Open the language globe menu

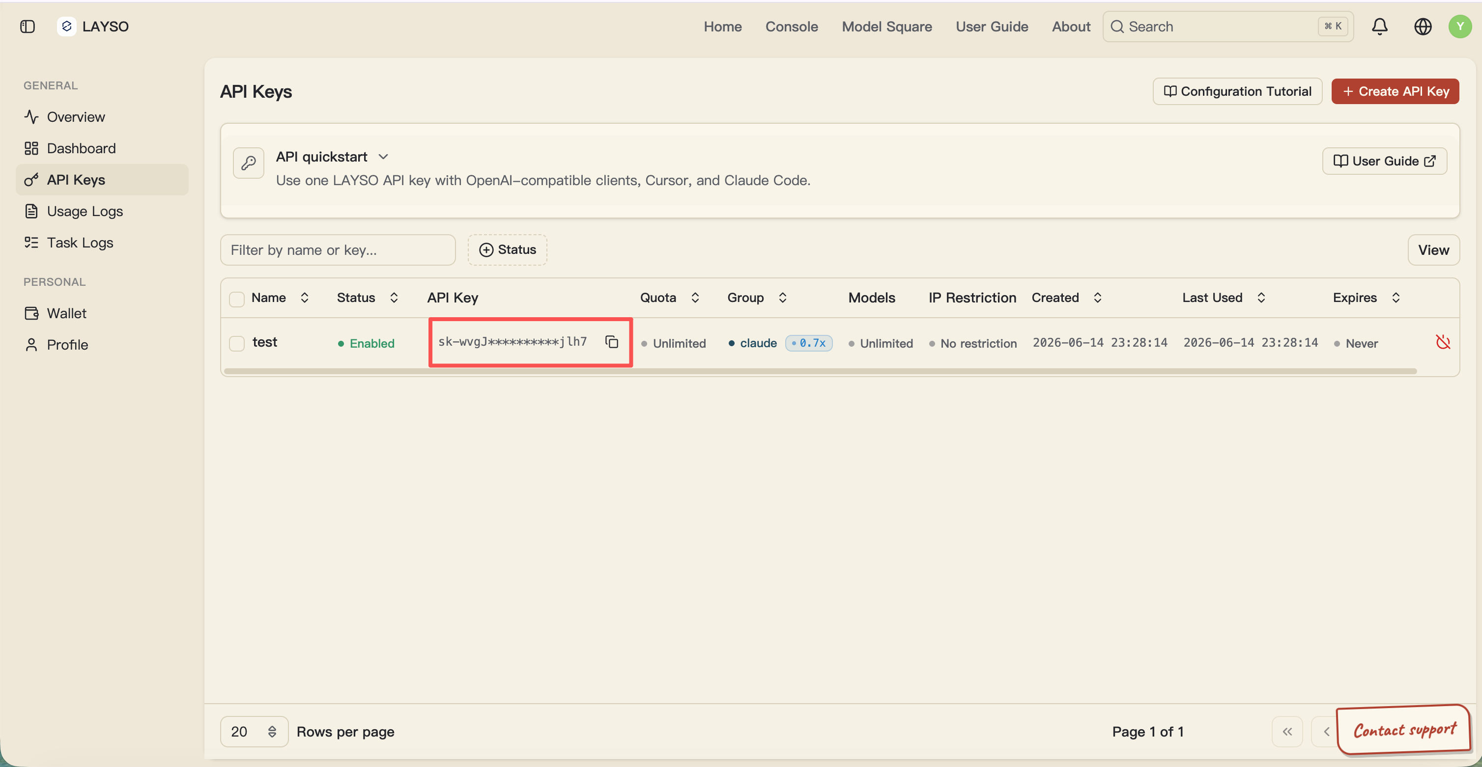(x=1422, y=27)
